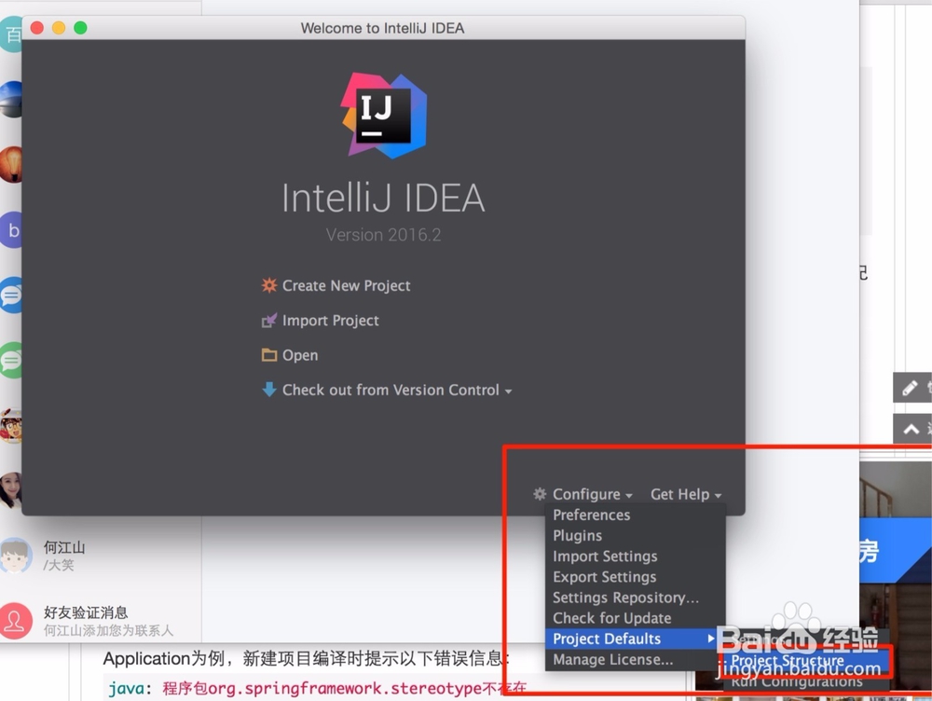Click the Create New Project starburst icon

[x=269, y=285]
